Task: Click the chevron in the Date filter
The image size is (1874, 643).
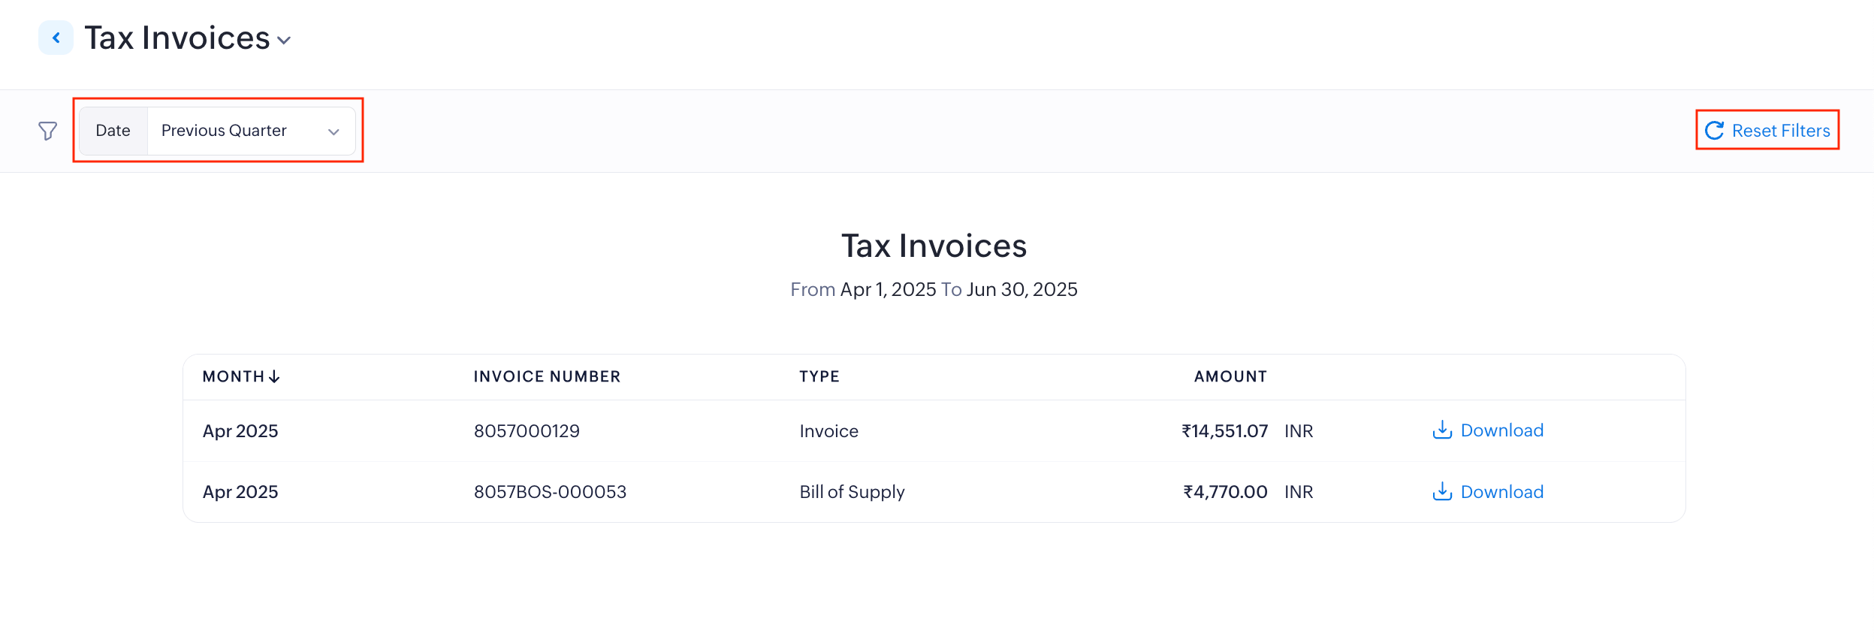Action: (x=333, y=131)
